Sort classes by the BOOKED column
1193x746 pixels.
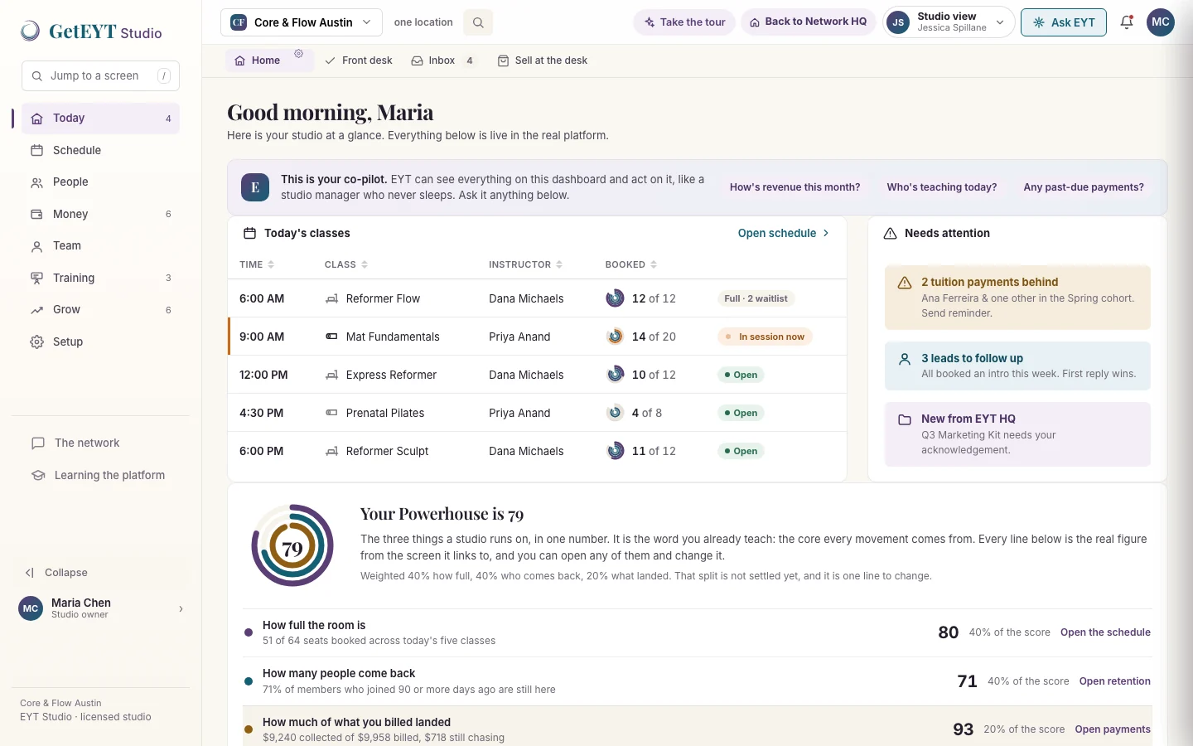point(631,264)
